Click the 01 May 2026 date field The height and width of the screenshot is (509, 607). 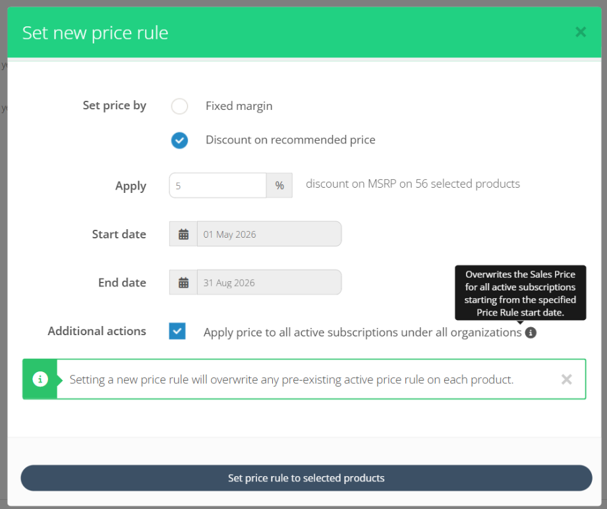[269, 234]
